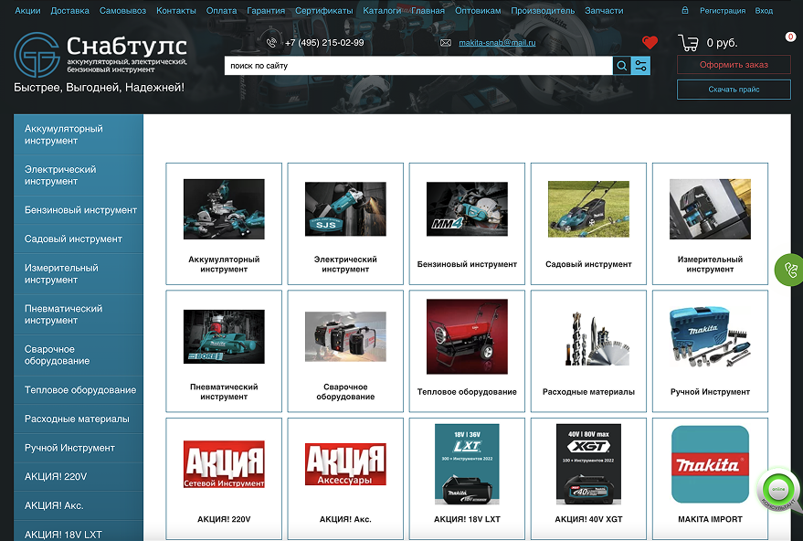Screen dimensions: 803x541
Task: Open Садовый инструмент lawnmower card image
Action: [x=588, y=209]
